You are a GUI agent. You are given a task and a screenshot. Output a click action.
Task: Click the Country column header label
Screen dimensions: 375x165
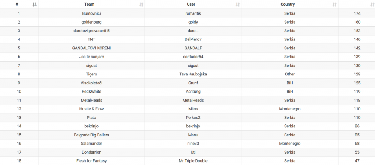point(288,4)
